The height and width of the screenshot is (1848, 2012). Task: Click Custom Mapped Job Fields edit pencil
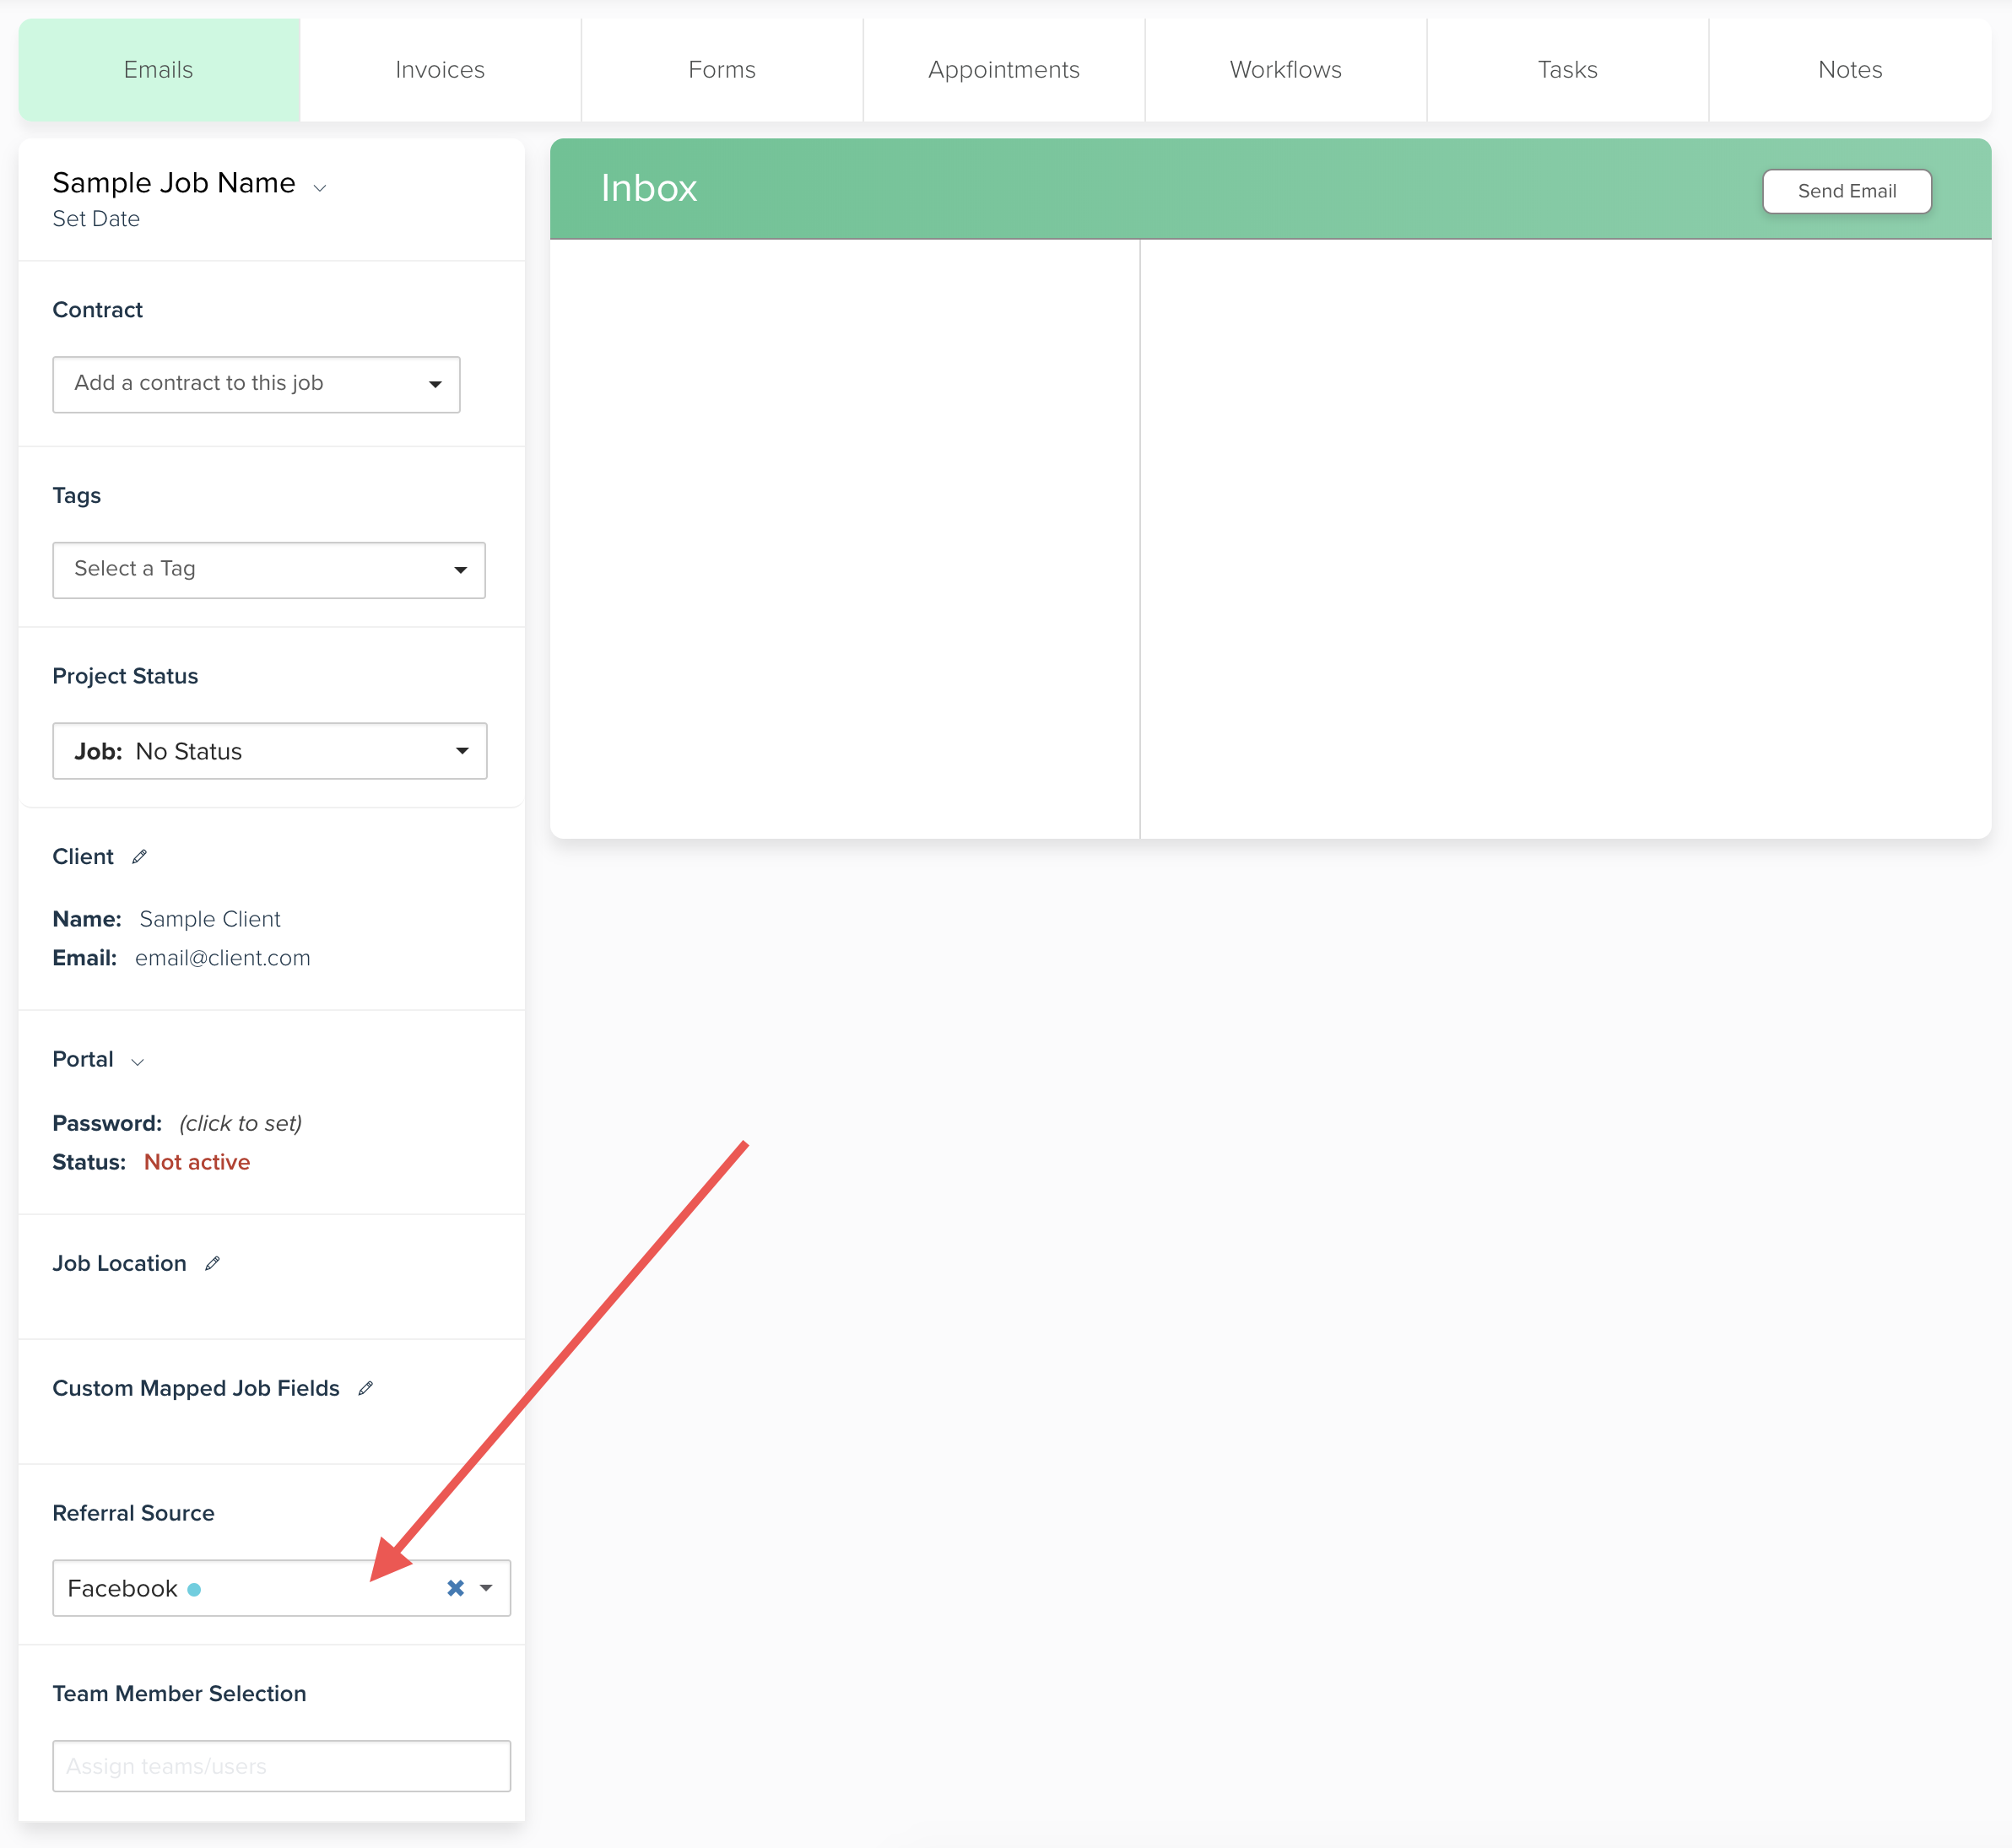[x=365, y=1389]
